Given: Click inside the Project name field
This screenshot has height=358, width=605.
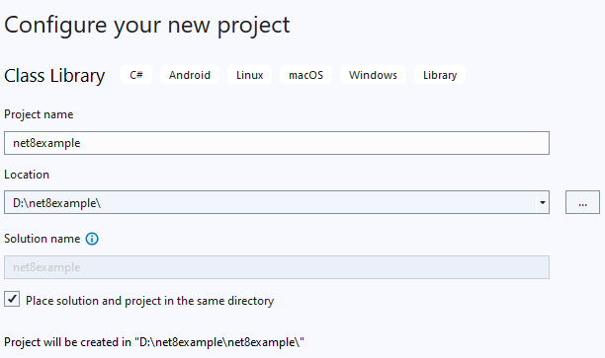Looking at the screenshot, I should [x=277, y=143].
